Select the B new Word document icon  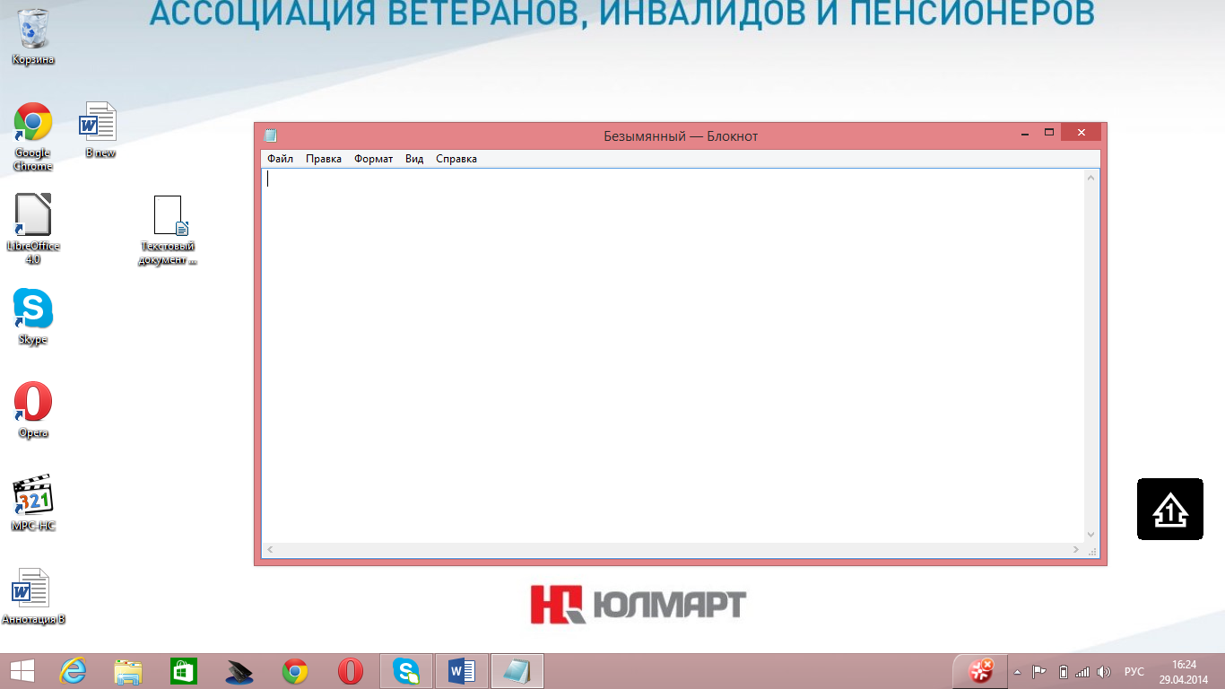click(100, 130)
